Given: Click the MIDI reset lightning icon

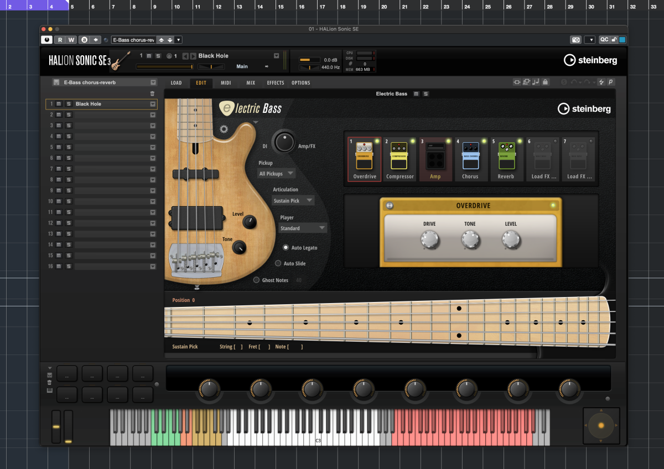Looking at the screenshot, I should click(601, 82).
